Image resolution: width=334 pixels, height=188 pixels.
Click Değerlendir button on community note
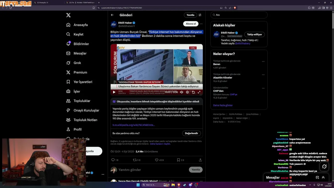coord(191,133)
